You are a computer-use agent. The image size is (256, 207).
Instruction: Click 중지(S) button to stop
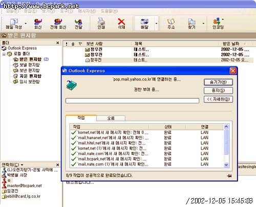[x=218, y=90]
